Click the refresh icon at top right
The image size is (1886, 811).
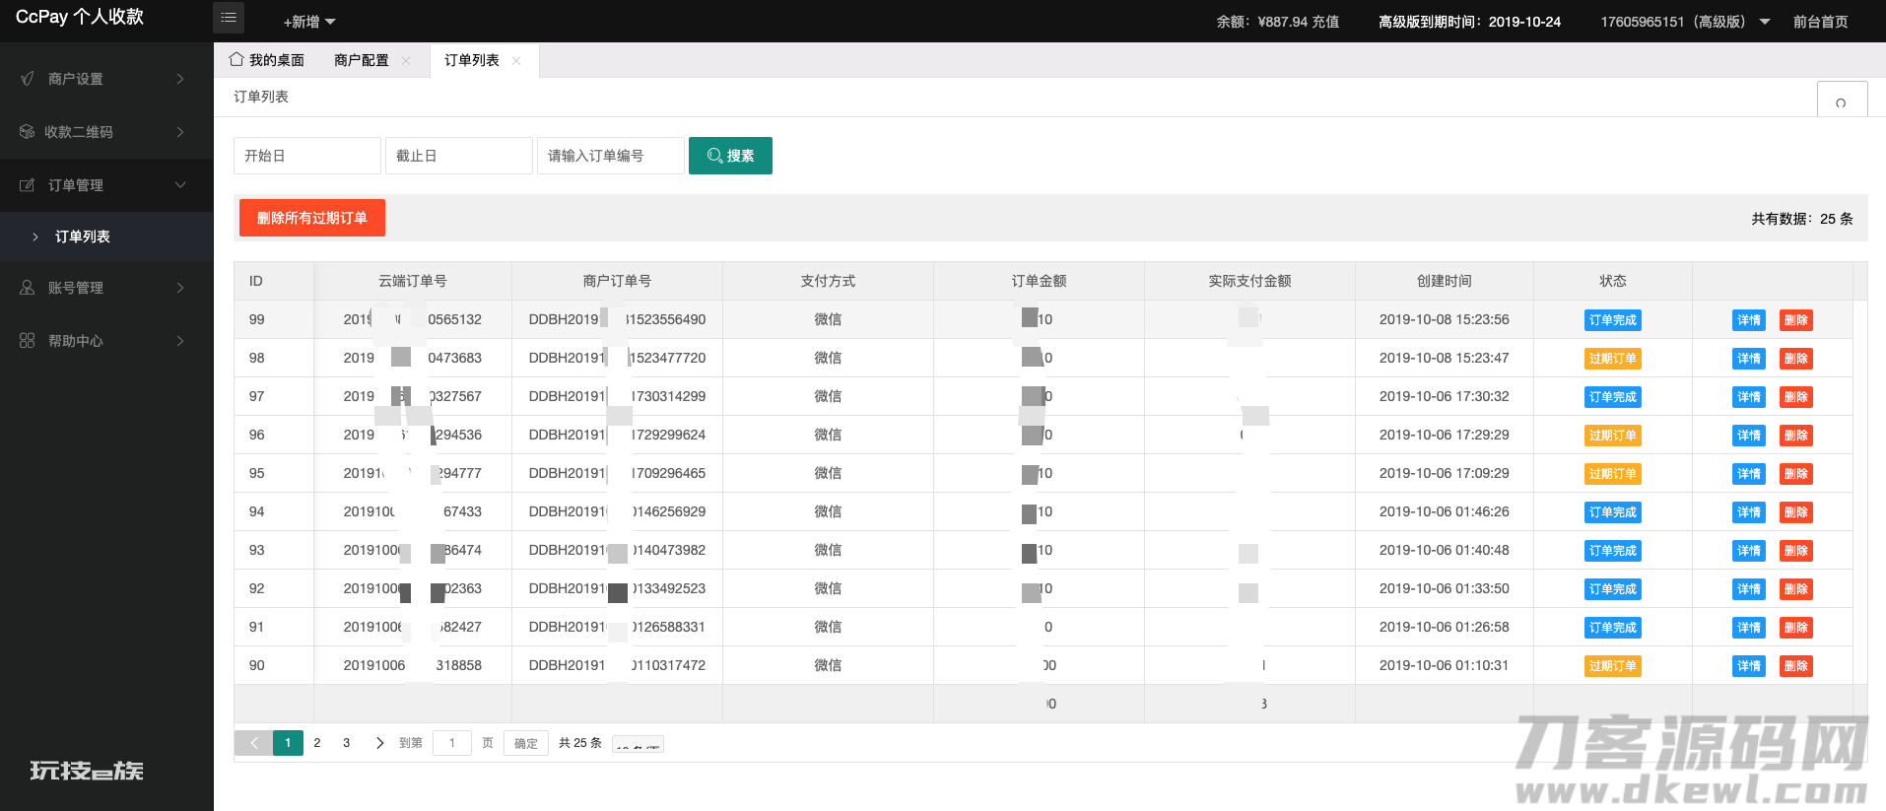(1841, 102)
